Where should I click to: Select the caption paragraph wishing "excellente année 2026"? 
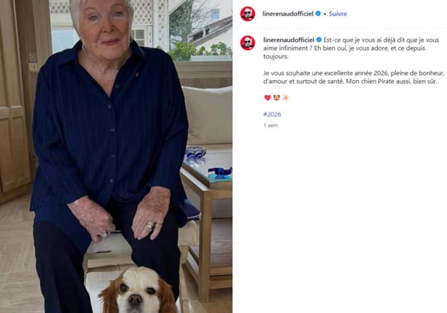point(354,77)
